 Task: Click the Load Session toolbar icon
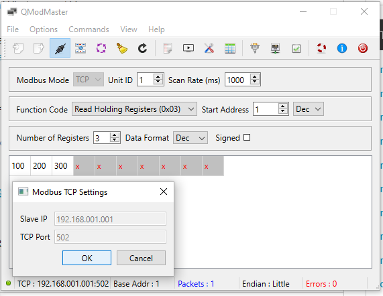(18, 48)
